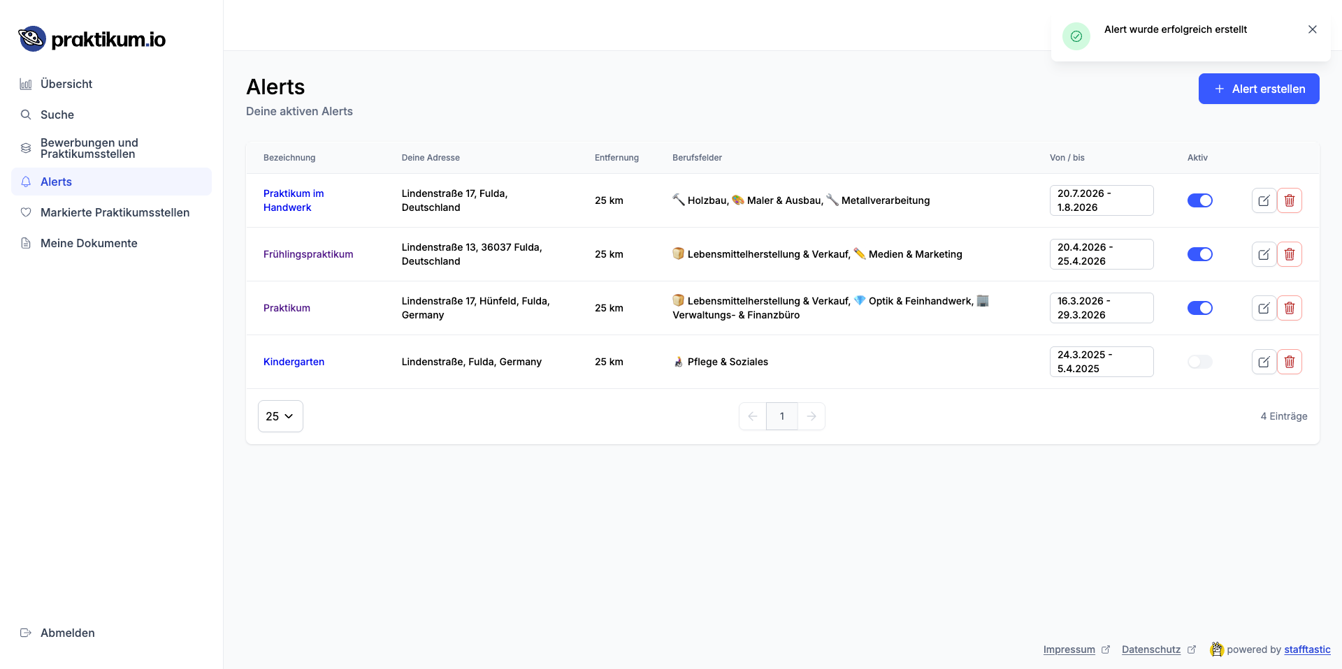This screenshot has height=669, width=1342.
Task: Click the date range 20.7.2026 - 1.8.2026
Action: pos(1101,200)
